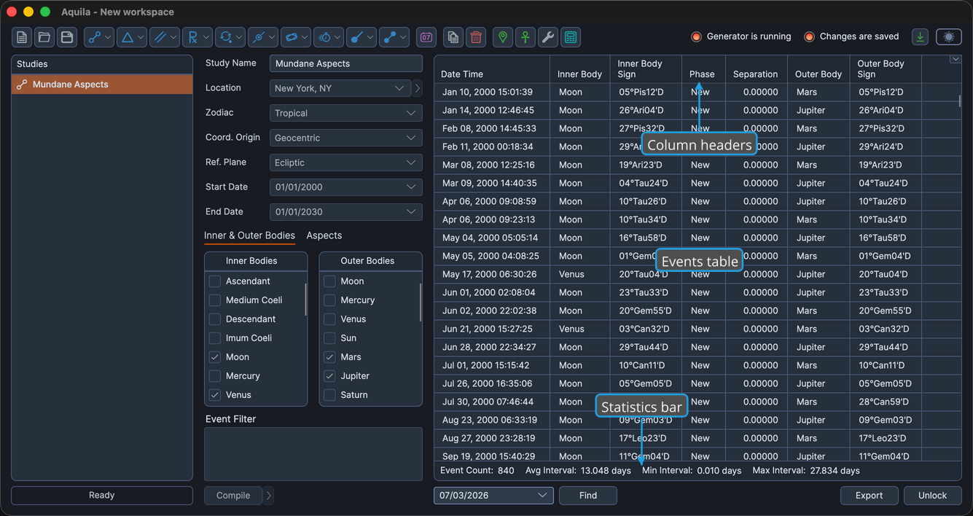973x516 pixels.
Task: Open the End Date picker 01/01/2030
Action: click(346, 212)
